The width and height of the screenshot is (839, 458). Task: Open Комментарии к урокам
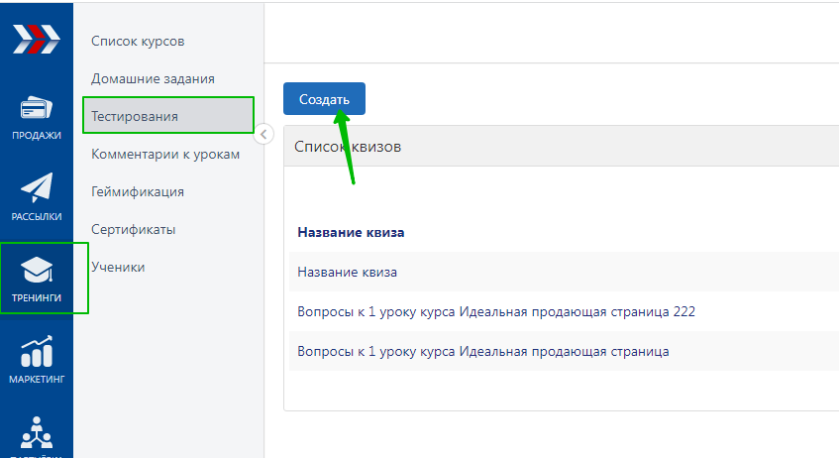coord(165,154)
